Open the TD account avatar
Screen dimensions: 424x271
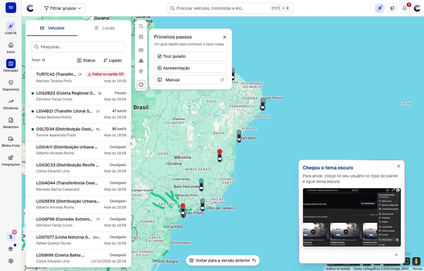pos(11,8)
